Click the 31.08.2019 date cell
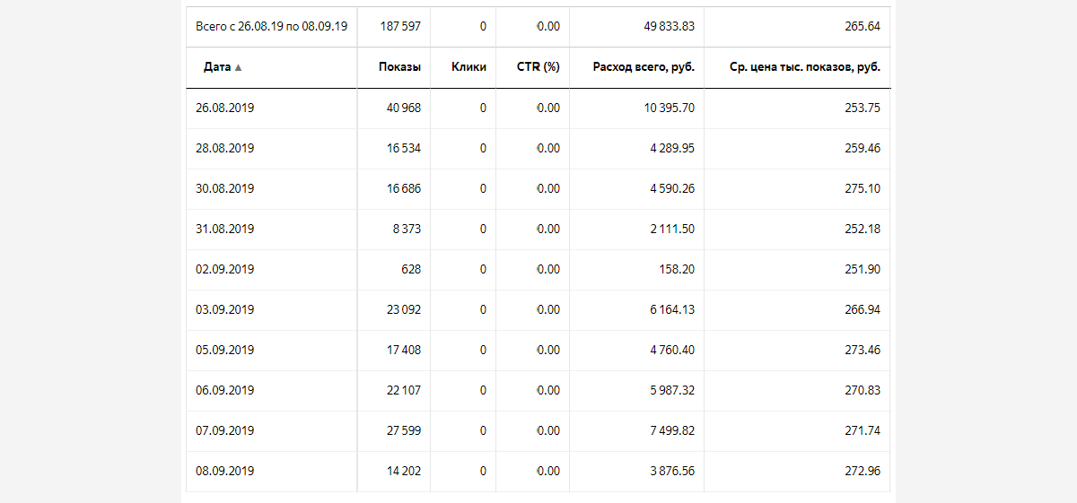 tap(224, 229)
